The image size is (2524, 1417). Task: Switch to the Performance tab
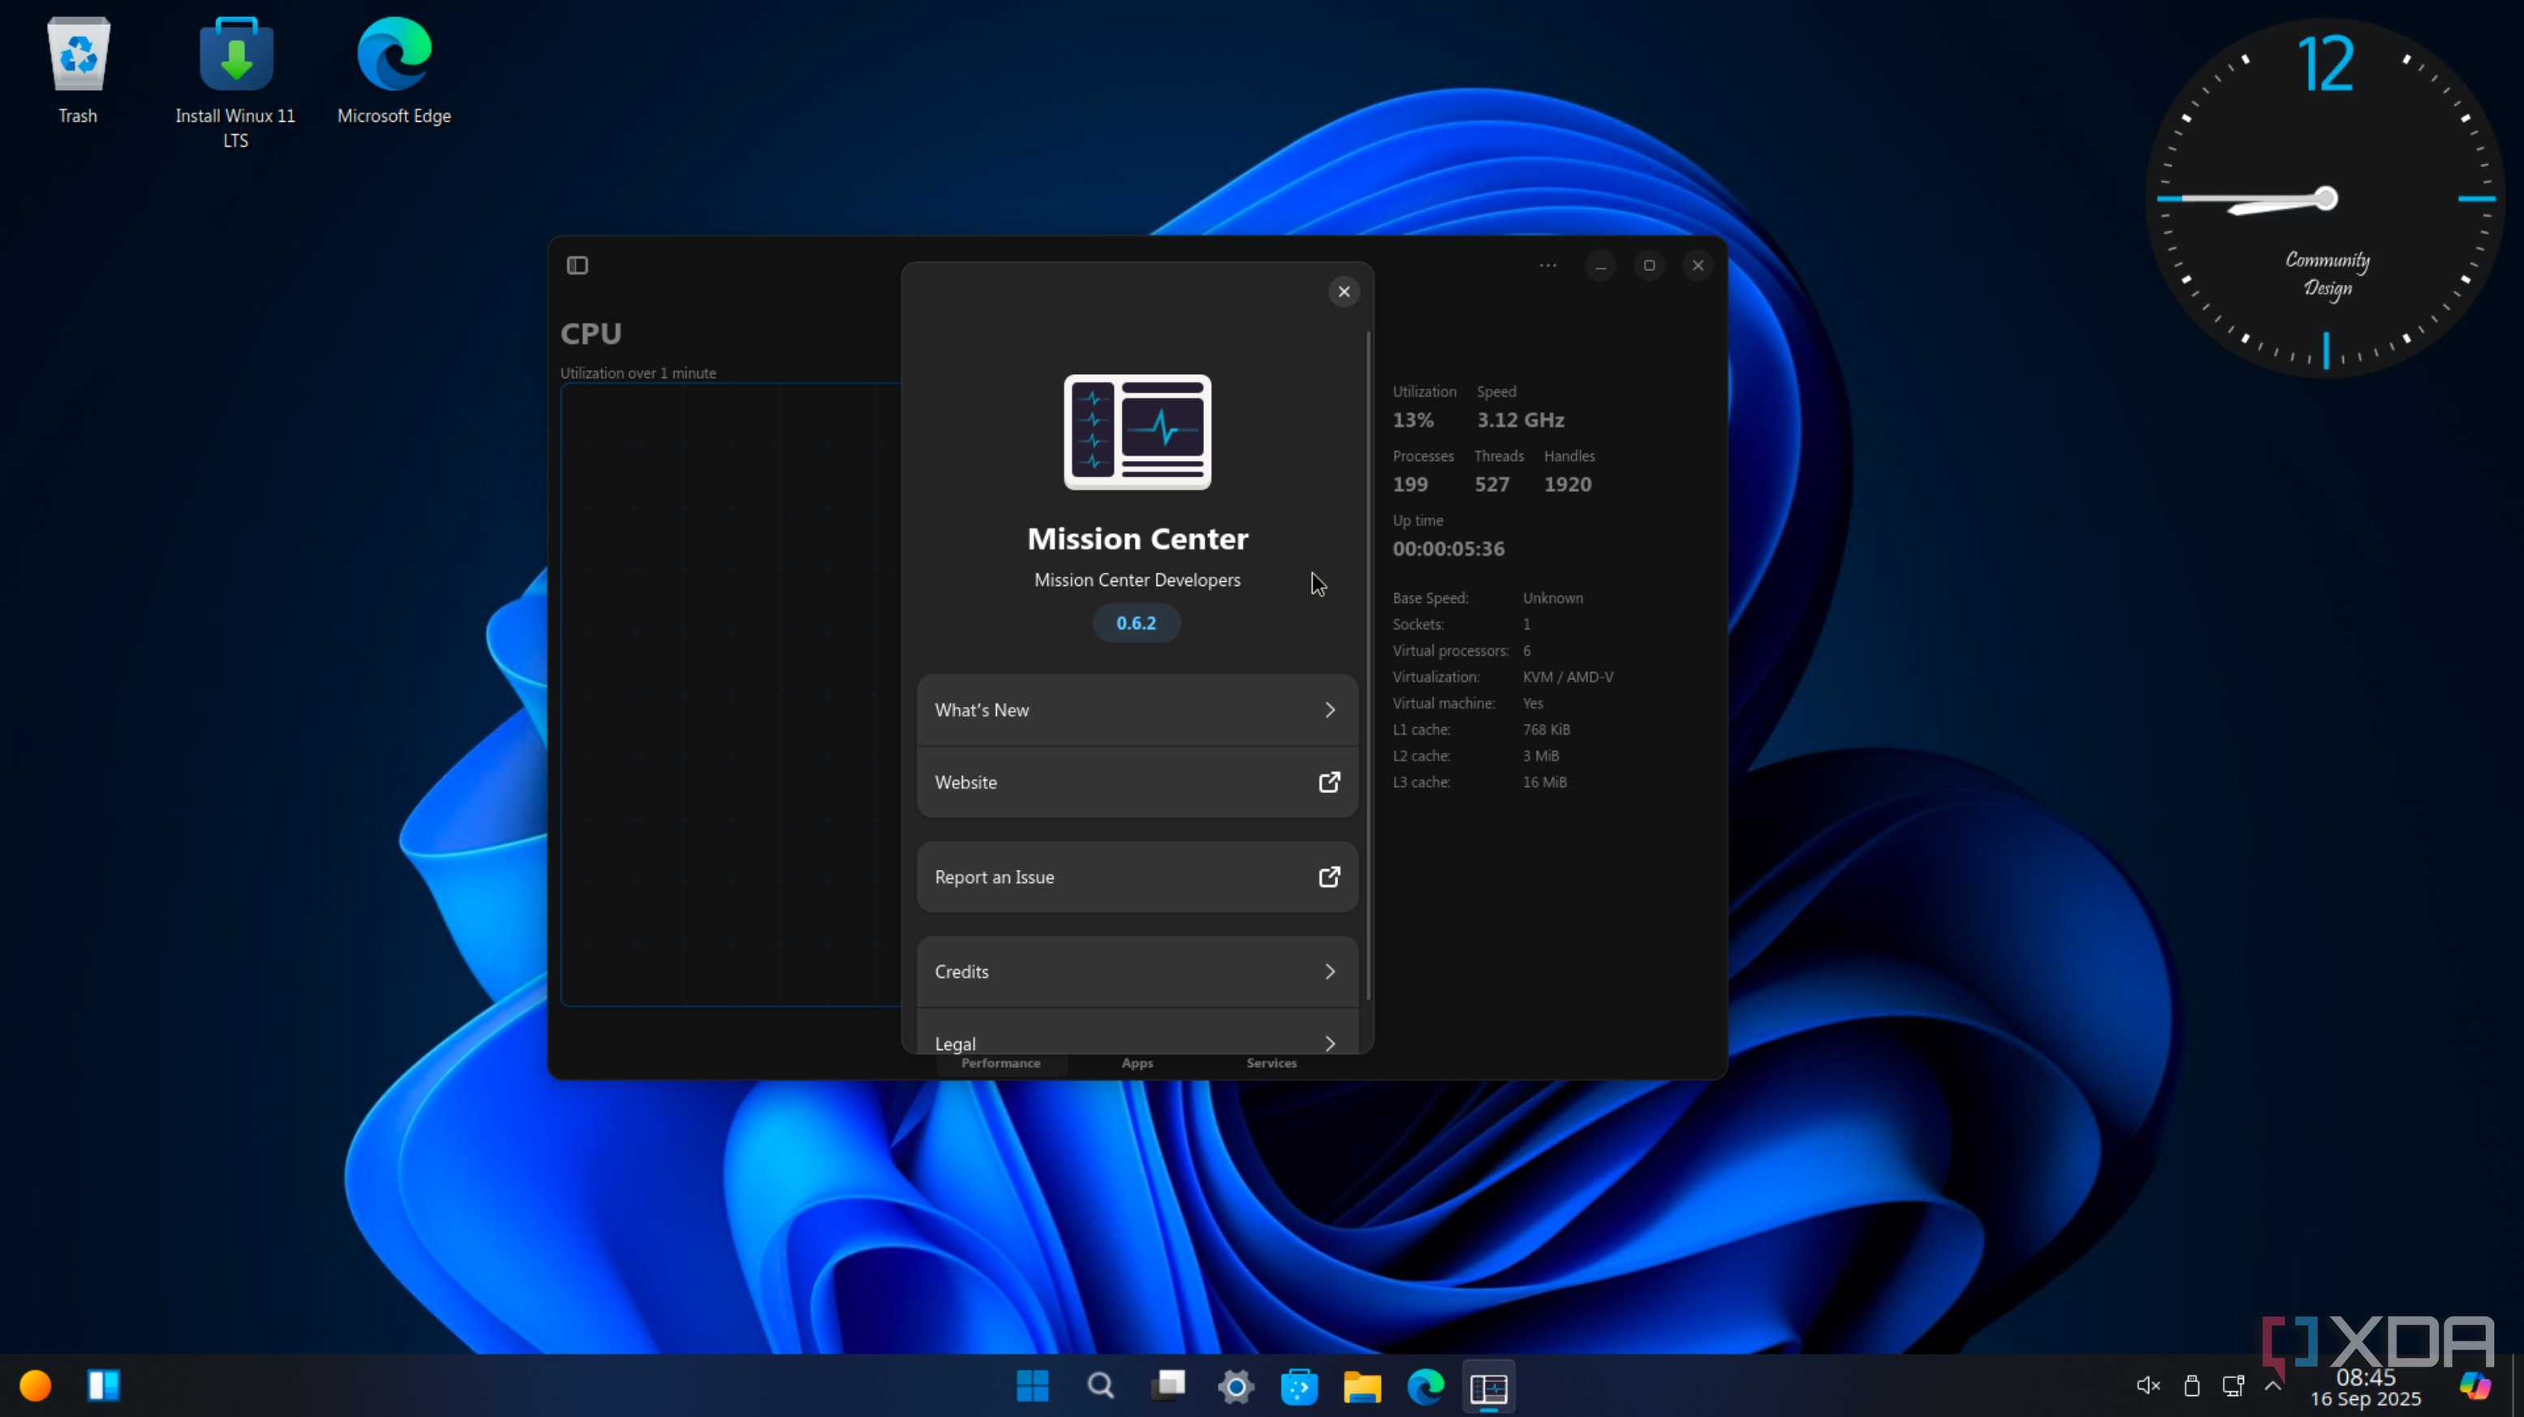1000,1063
